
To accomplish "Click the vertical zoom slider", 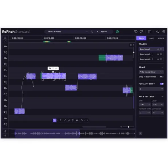I will point(134,52).
